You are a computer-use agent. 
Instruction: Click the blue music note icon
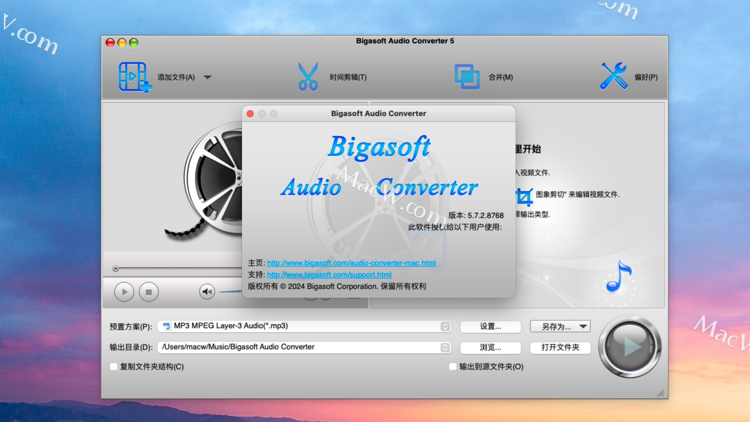[x=618, y=276]
